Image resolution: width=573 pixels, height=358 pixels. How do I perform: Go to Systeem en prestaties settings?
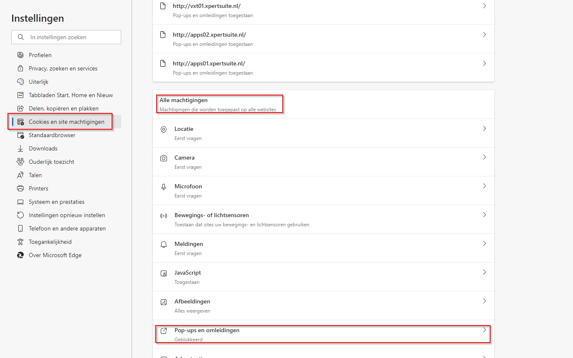tap(56, 202)
